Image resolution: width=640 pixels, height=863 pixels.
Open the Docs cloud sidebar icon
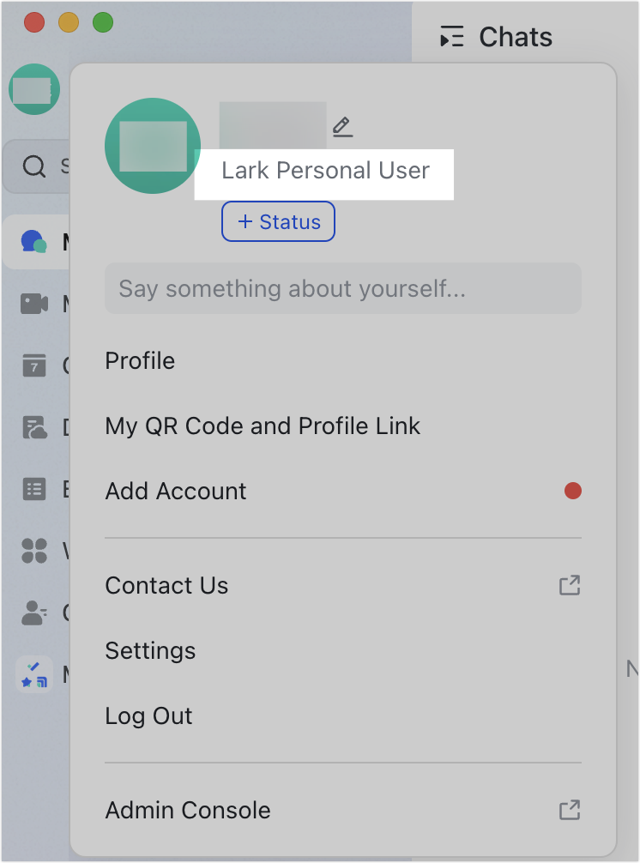tap(34, 427)
